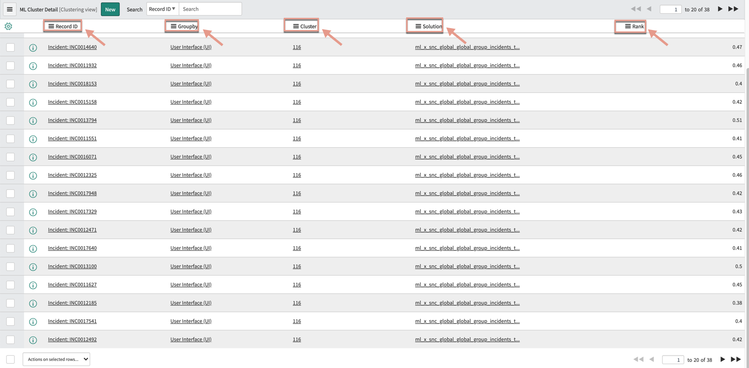749x368 pixels.
Task: Open the personalize list gear icon
Action: point(8,26)
